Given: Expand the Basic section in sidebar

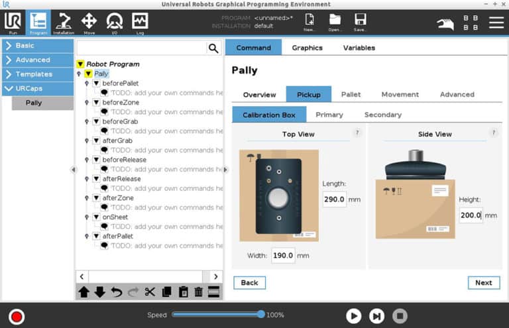Looking at the screenshot, I should (x=37, y=46).
